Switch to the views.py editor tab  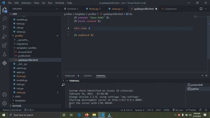pos(117,9)
